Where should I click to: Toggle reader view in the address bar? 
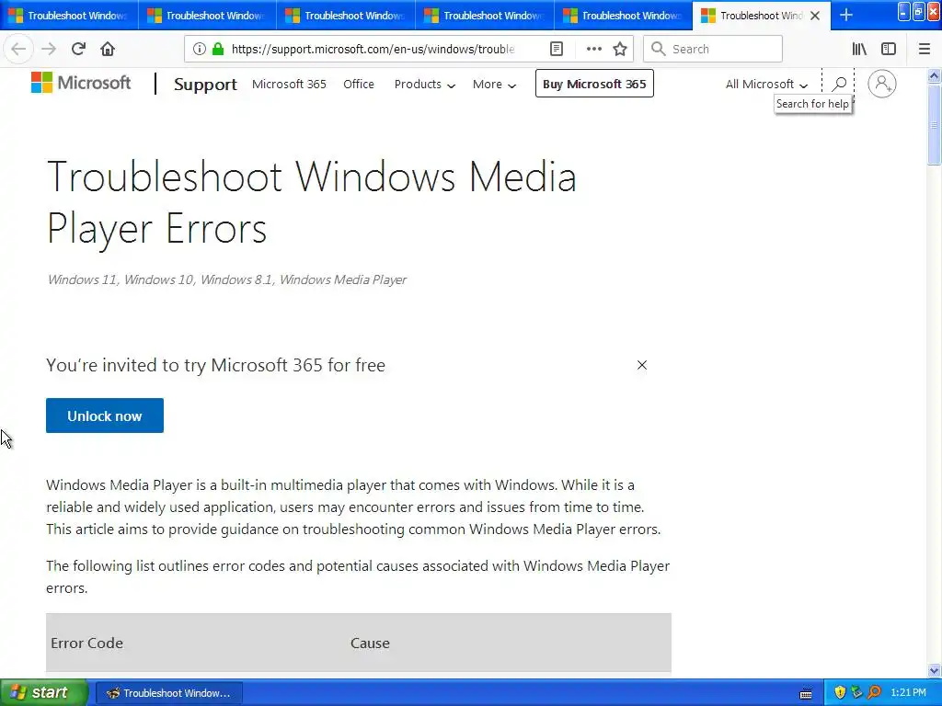coord(557,50)
